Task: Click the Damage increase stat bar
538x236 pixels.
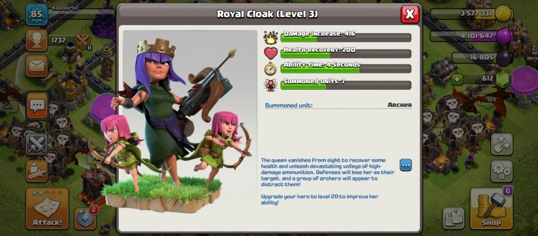Action: 346,36
